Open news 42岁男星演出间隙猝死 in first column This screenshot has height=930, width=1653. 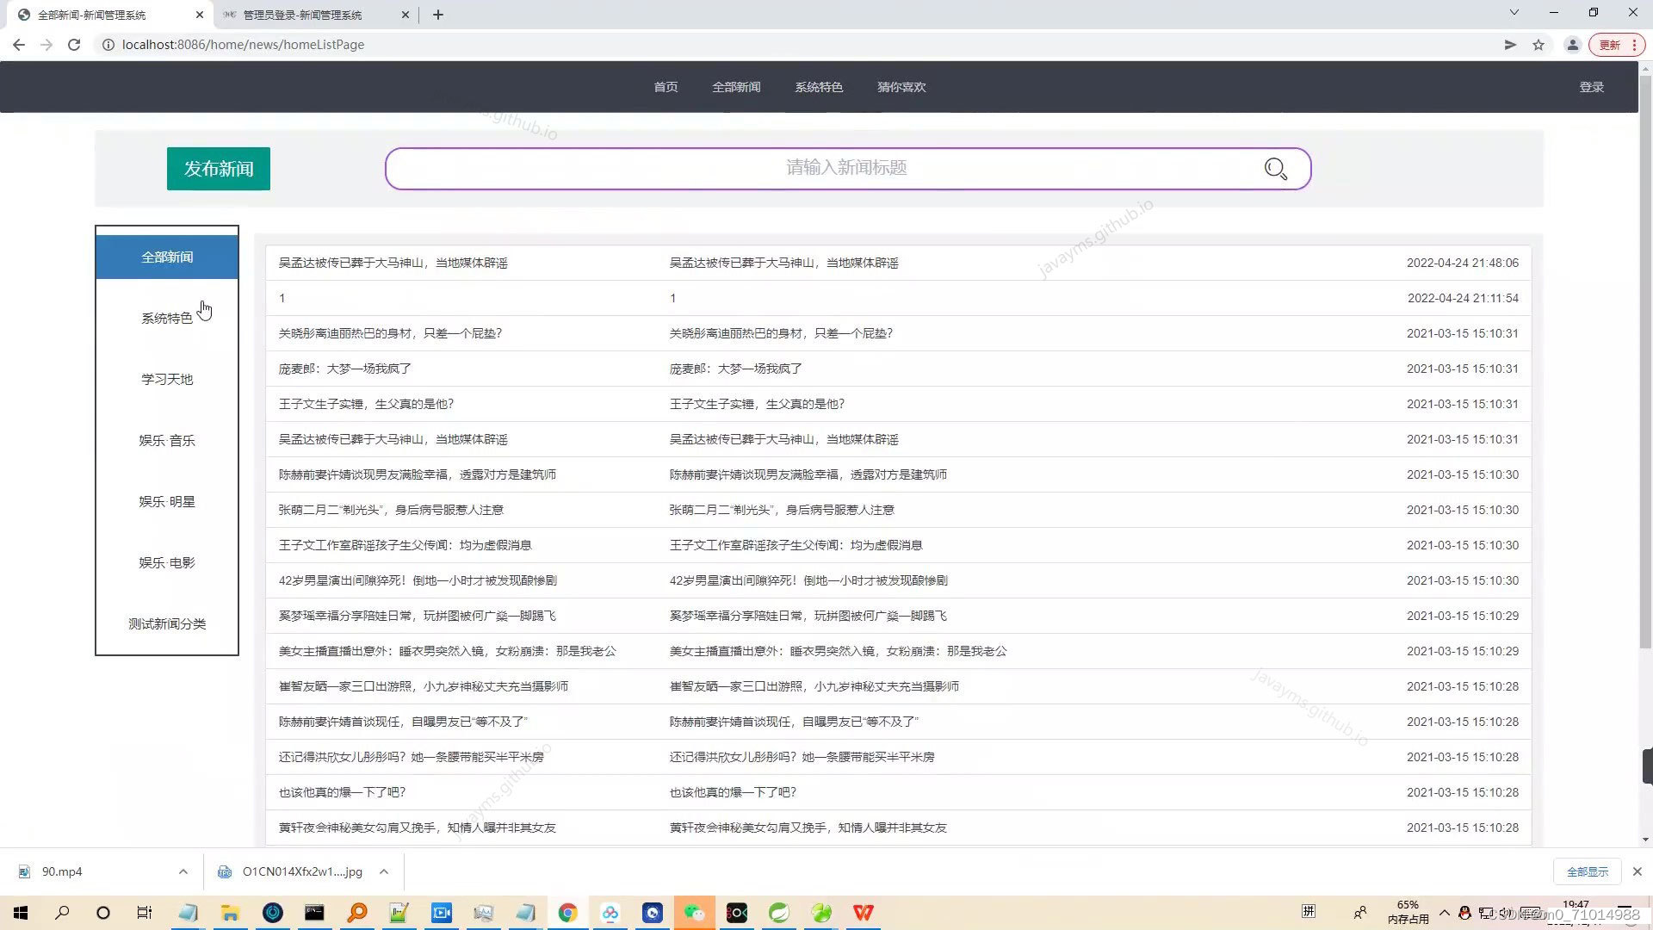coord(418,580)
